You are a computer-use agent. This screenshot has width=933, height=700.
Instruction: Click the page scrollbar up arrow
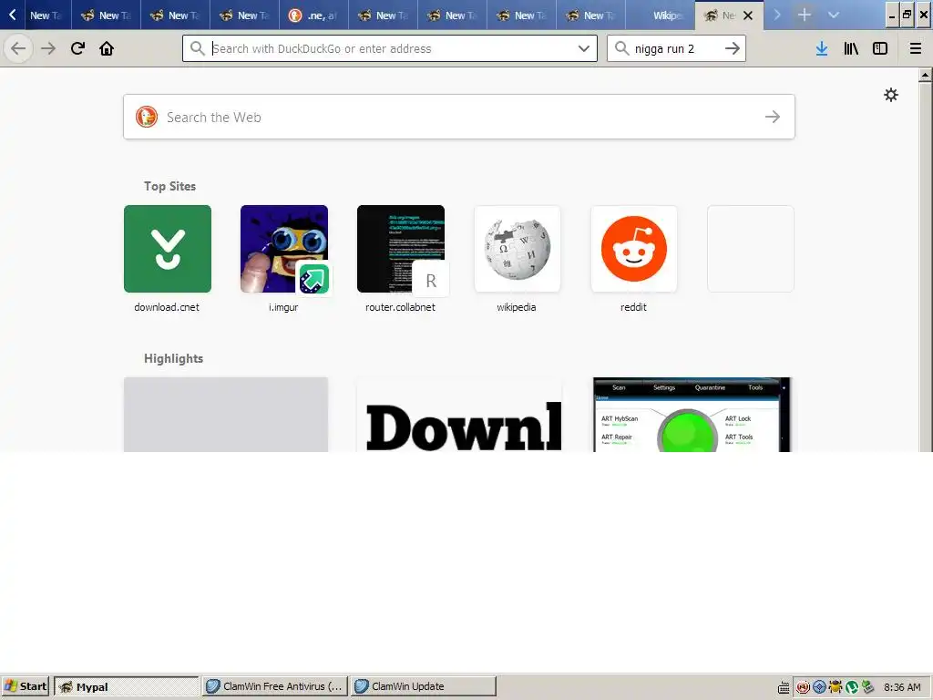926,75
